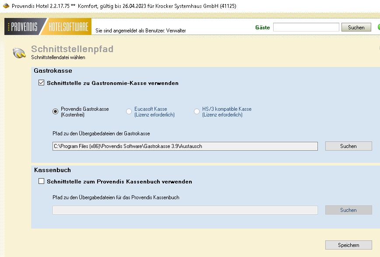Choose the Eucasoft Kasse radio option
Screen dimensions: 380x257
pos(129,112)
